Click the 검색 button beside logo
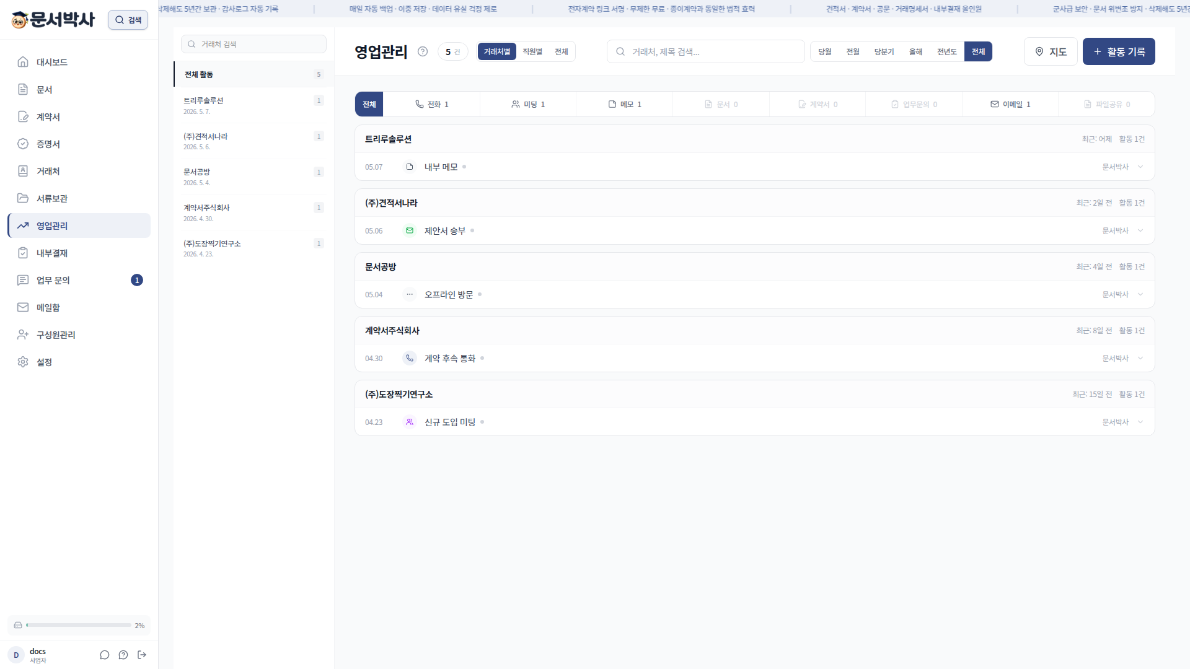 click(128, 20)
